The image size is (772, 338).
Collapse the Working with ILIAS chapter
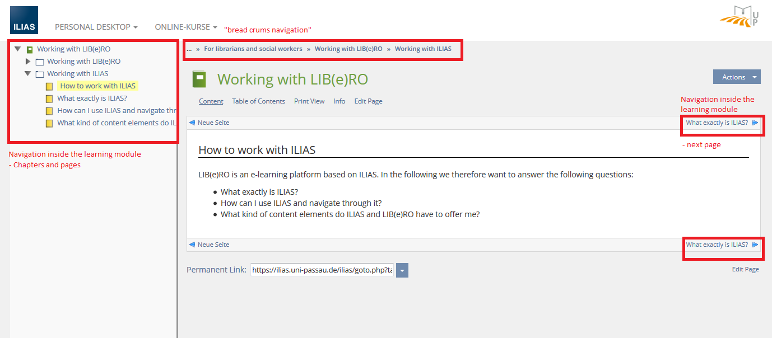28,73
